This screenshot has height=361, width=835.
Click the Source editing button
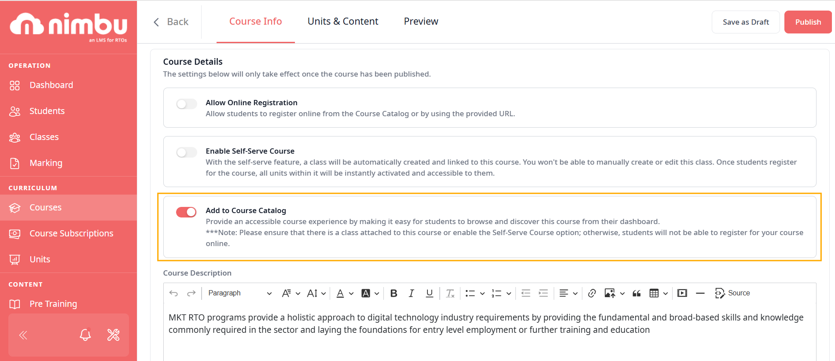tap(732, 293)
